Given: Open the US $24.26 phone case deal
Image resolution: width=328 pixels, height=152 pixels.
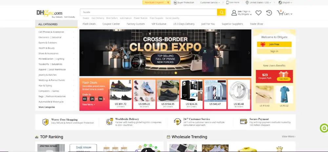Looking at the screenshot, I should [x=192, y=94].
